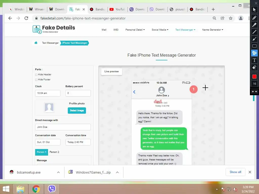
Task: Open the Mail menu item
Action: coord(104,30)
